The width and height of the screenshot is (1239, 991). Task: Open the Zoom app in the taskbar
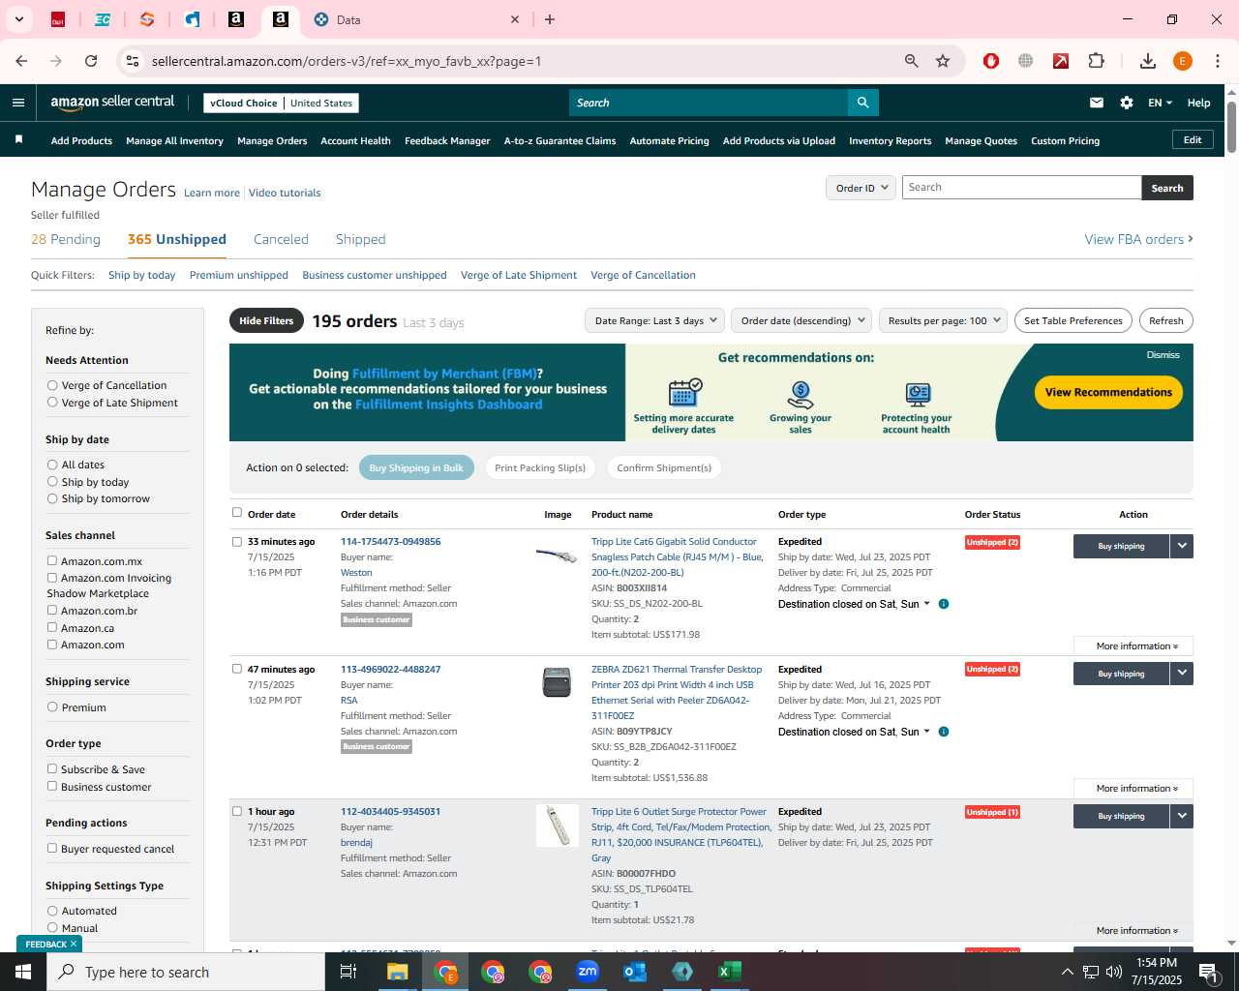[588, 972]
